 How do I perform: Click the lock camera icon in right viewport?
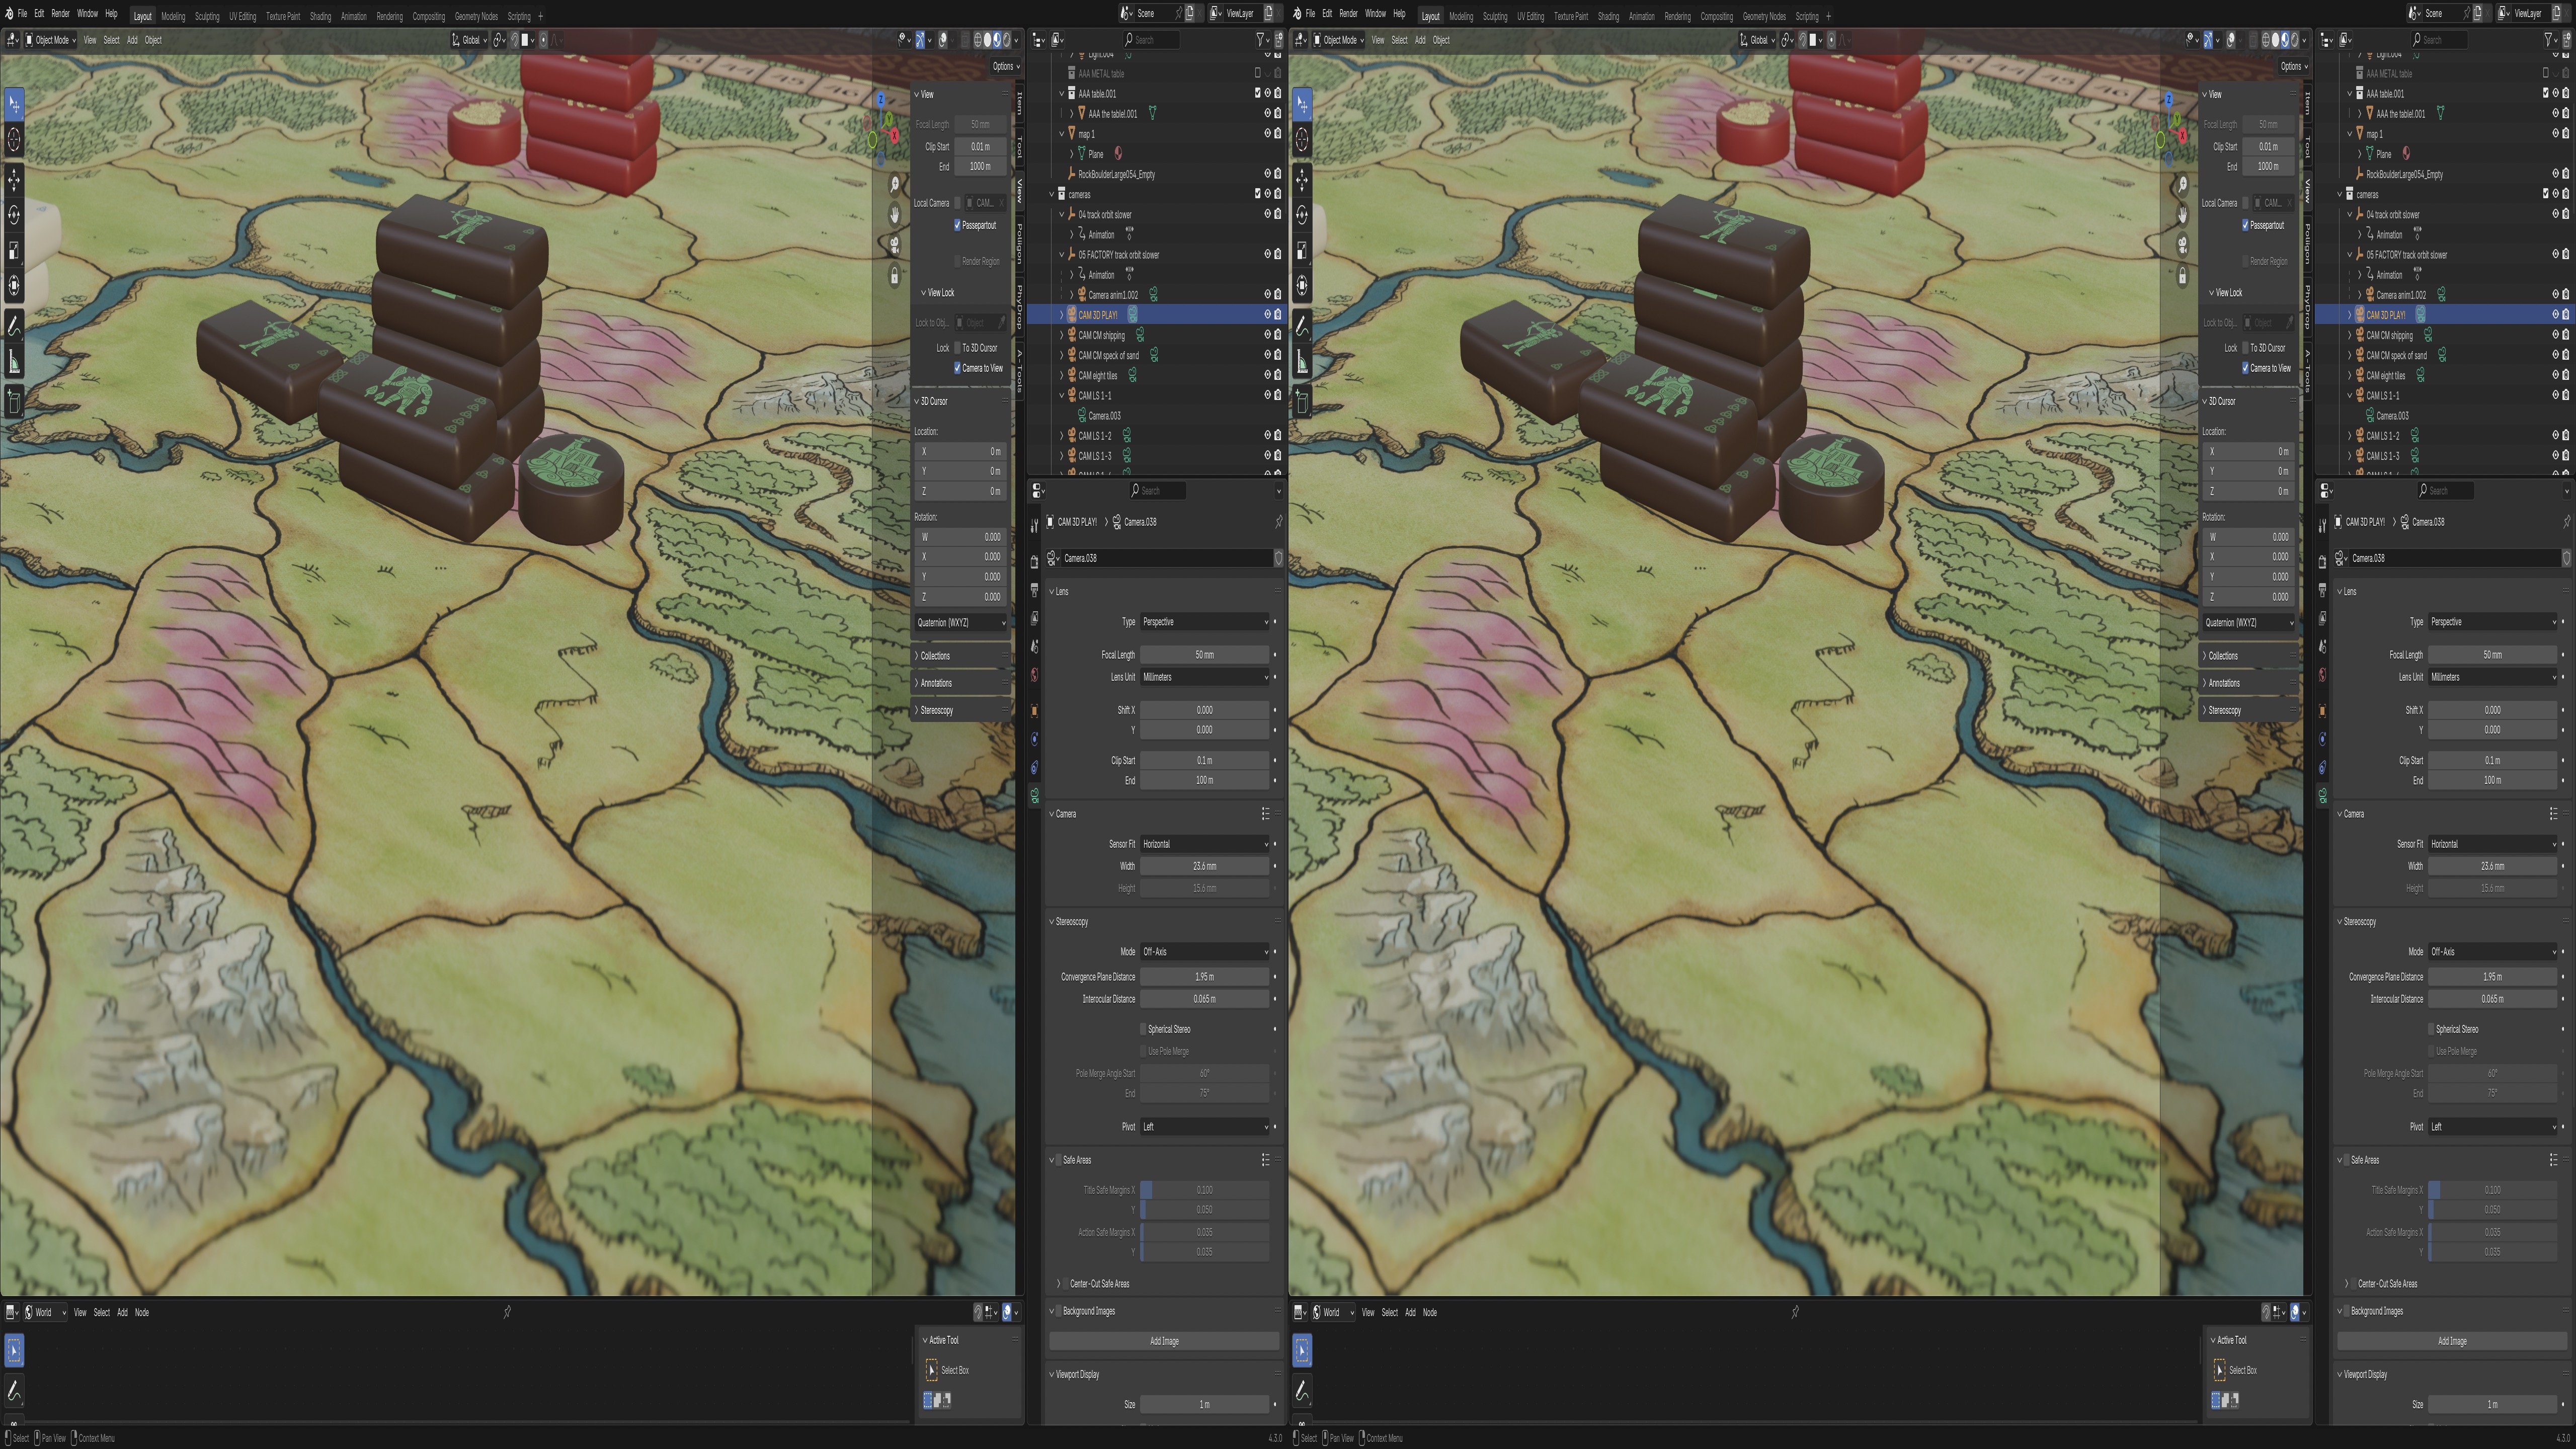pos(2183,275)
